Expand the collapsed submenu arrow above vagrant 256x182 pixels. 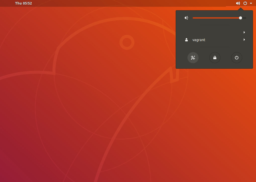coord(244,32)
